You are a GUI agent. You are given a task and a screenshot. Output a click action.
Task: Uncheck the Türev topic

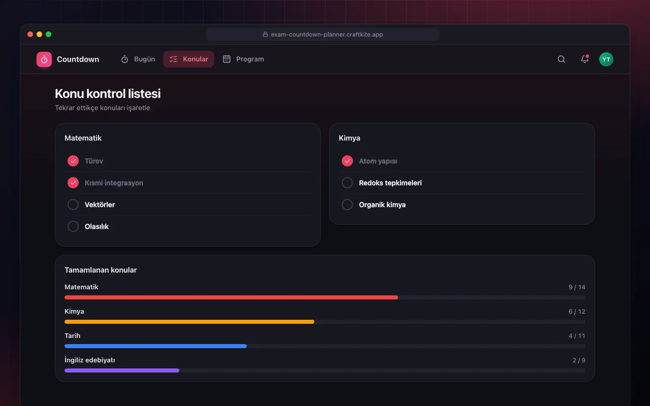click(x=73, y=161)
